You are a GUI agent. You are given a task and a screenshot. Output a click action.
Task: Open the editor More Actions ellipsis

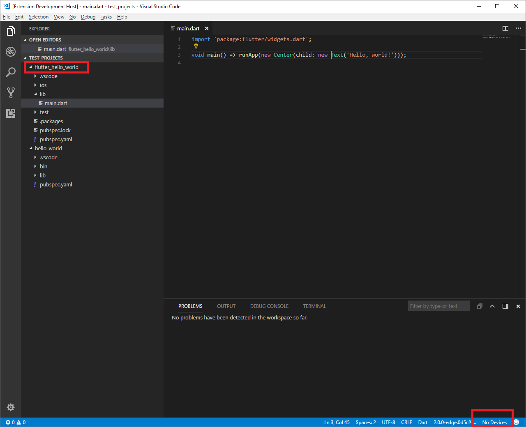(x=518, y=28)
